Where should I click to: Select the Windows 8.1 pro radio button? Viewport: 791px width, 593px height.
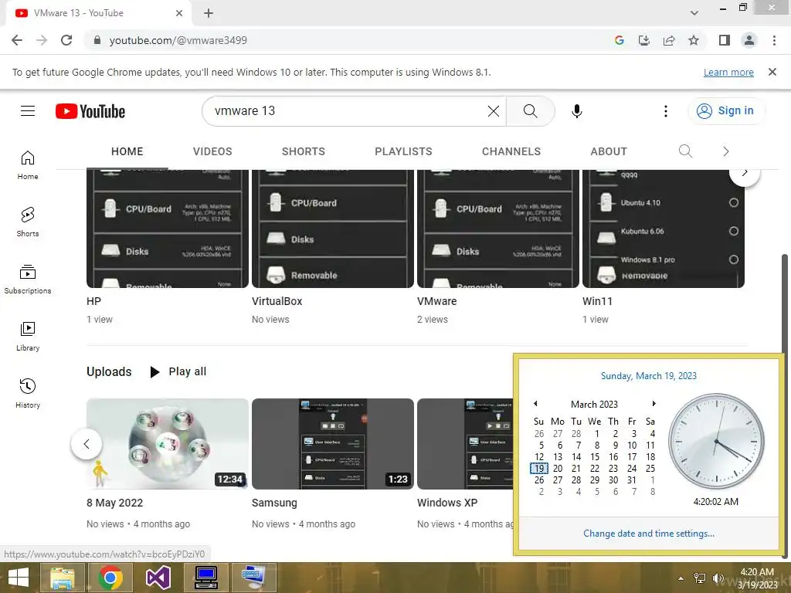[734, 259]
